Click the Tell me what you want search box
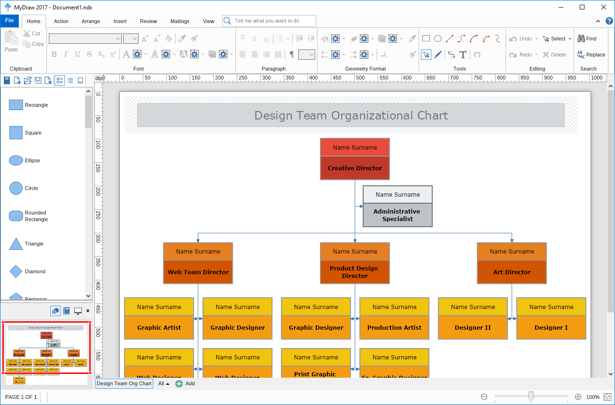Image resolution: width=615 pixels, height=405 pixels. tap(269, 21)
